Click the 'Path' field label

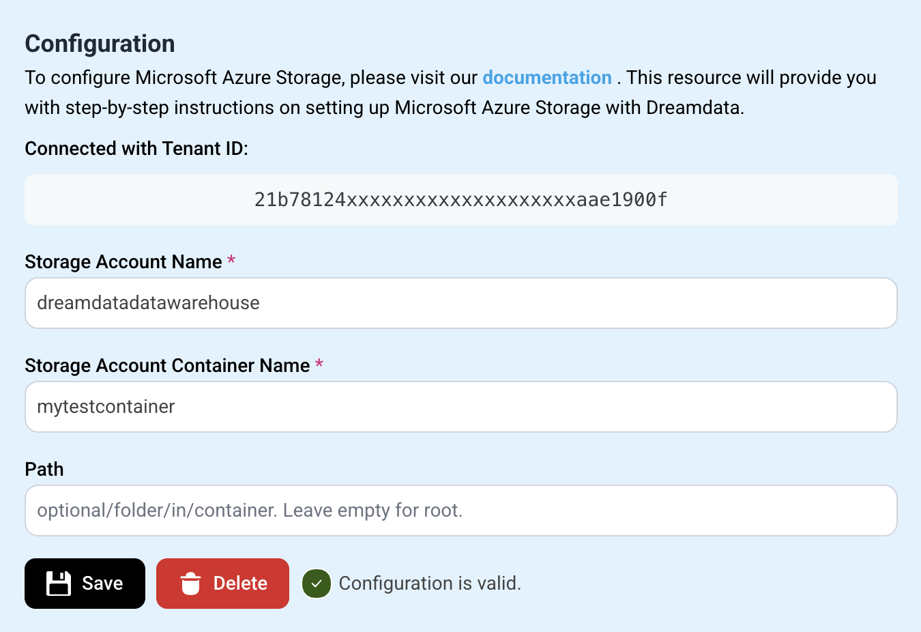click(x=44, y=470)
